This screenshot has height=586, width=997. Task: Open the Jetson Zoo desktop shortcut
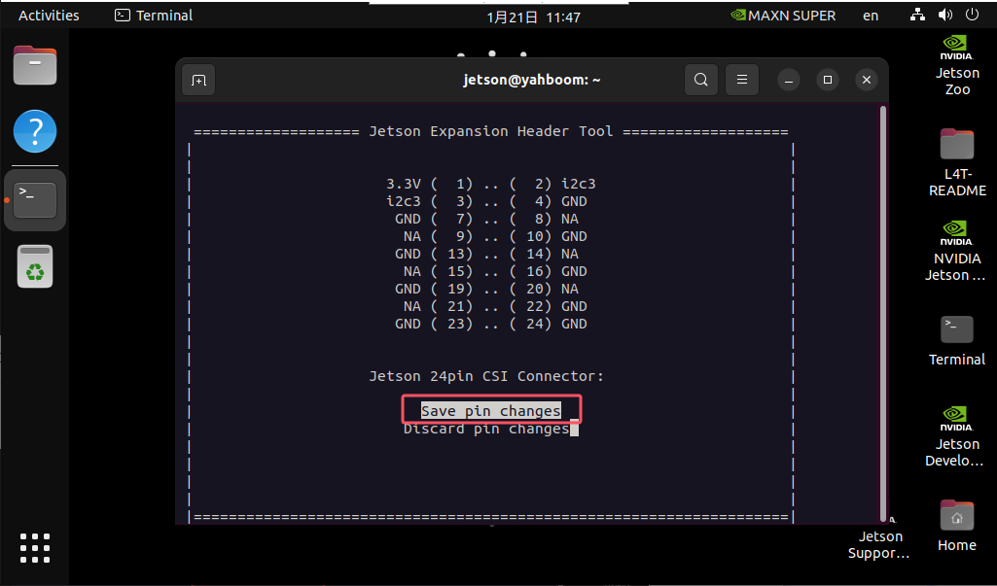coord(957,65)
